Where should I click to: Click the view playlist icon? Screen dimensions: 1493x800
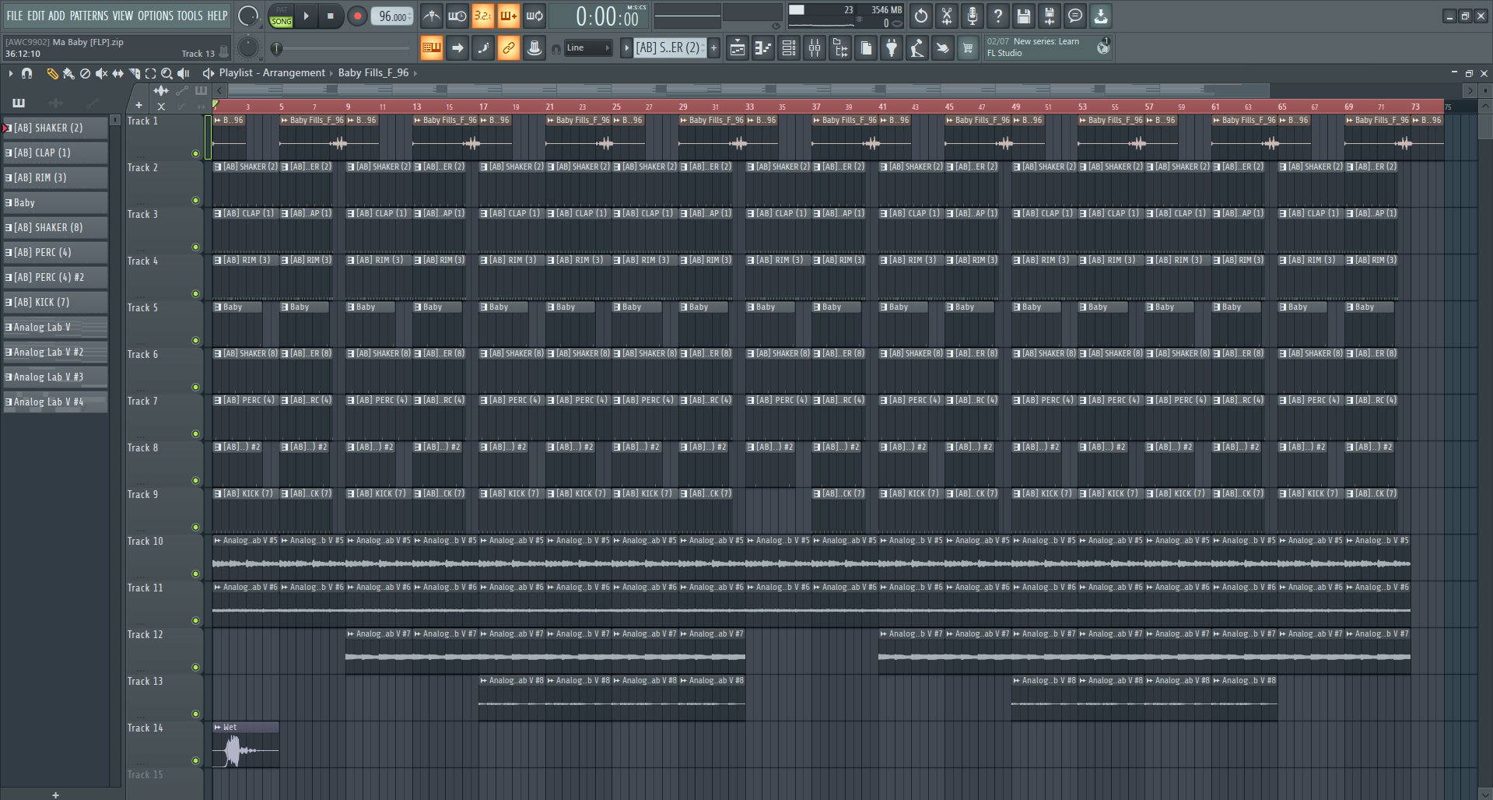[x=738, y=48]
